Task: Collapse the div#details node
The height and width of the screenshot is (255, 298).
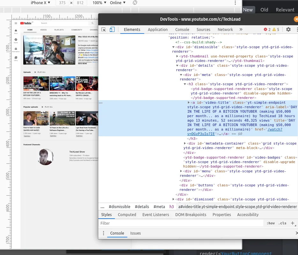Action: click(x=177, y=66)
